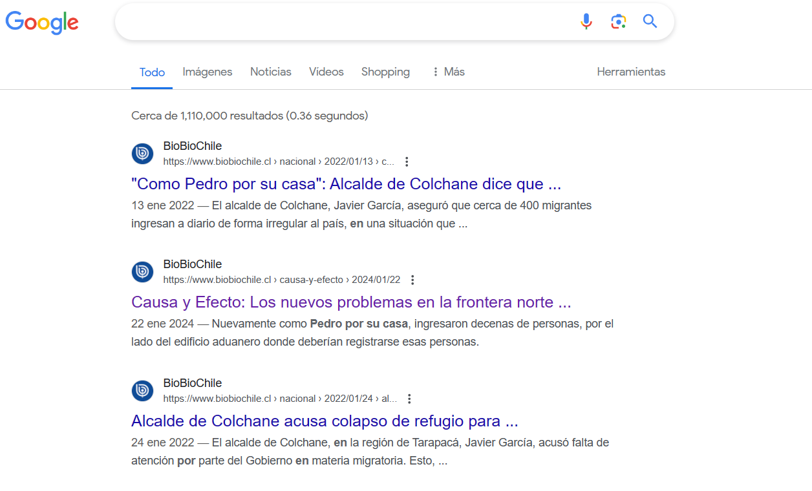Click the snippet starting "13 ene 2022"
The height and width of the screenshot is (491, 812).
tap(361, 215)
